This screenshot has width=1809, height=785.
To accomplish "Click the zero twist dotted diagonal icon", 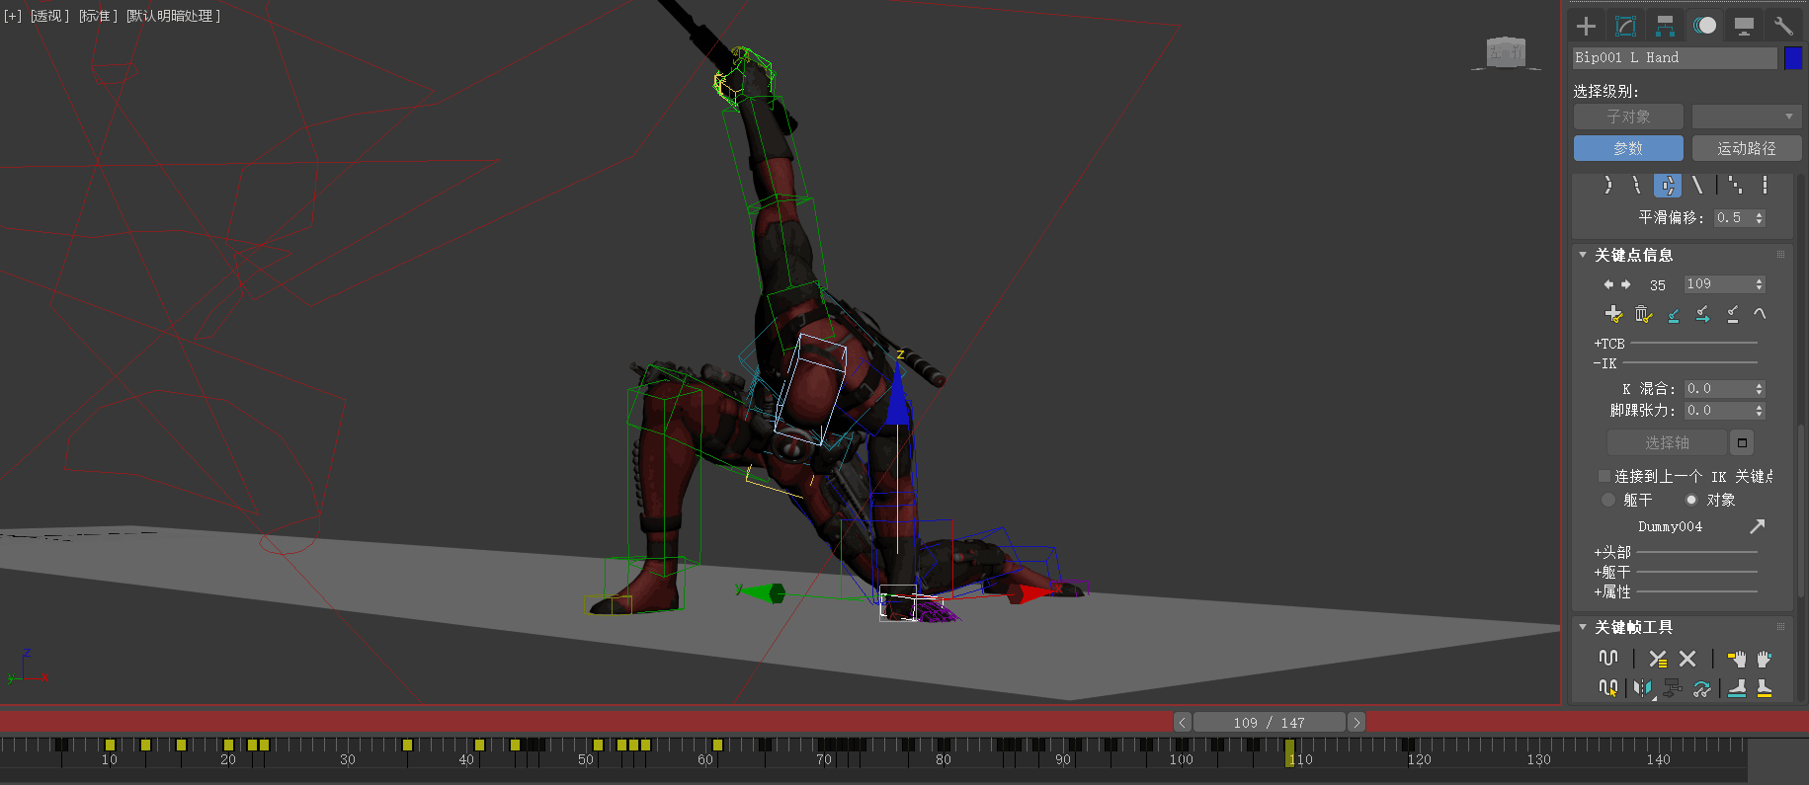I will coord(1735,185).
